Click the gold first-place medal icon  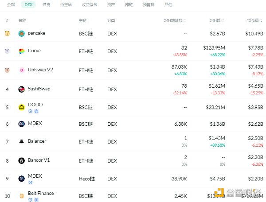coord(7,34)
